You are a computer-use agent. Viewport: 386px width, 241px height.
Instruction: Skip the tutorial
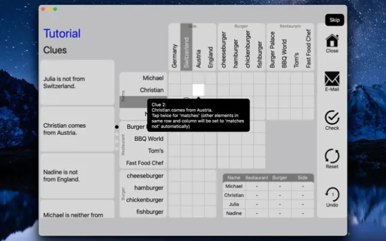334,20
